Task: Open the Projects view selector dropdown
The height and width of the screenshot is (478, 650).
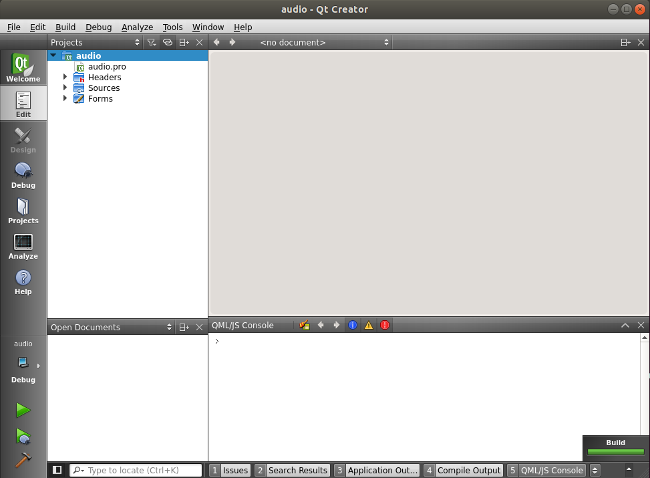Action: (x=96, y=42)
